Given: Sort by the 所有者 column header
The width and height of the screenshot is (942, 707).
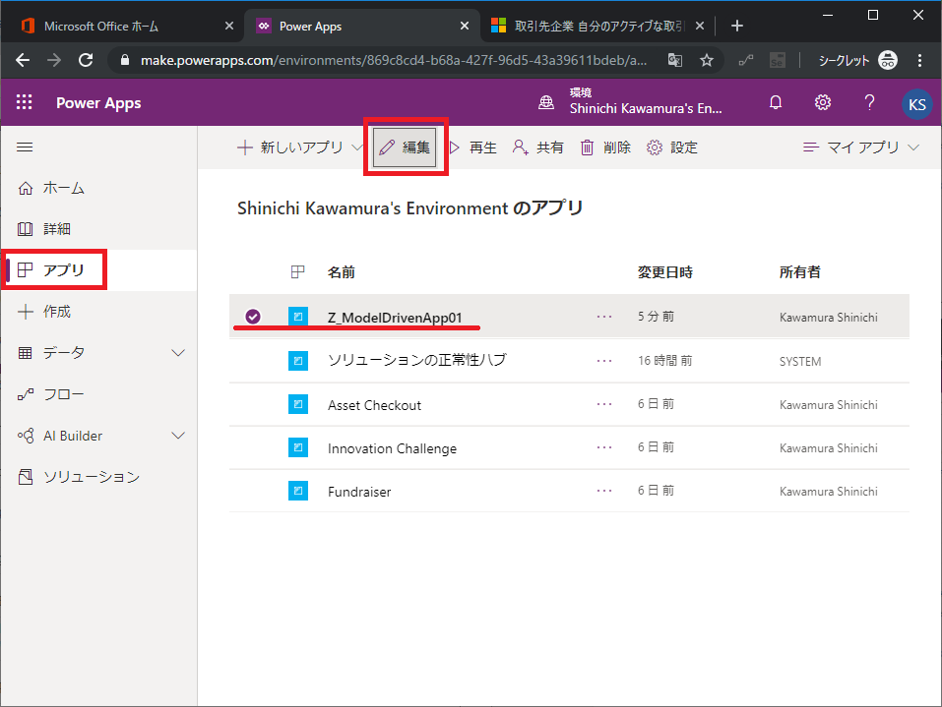Looking at the screenshot, I should coord(799,271).
